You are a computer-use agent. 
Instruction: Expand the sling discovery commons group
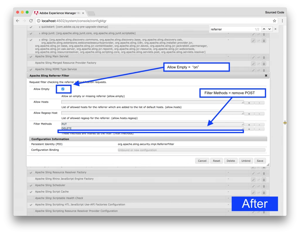pyautogui.click(x=40, y=40)
